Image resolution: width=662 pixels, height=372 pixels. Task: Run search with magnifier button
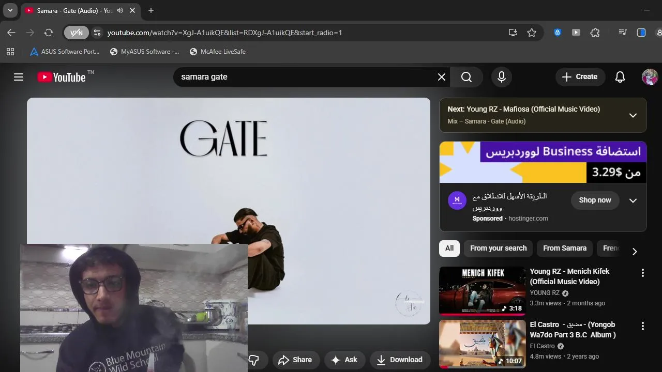[467, 77]
